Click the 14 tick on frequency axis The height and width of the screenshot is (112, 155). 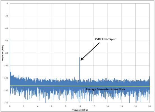[x=108, y=106]
